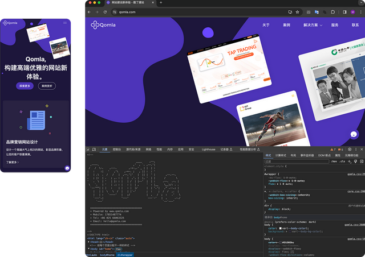The width and height of the screenshot is (365, 257).
Task: Open the chat bubble in mobile preview
Action: (x=67, y=168)
